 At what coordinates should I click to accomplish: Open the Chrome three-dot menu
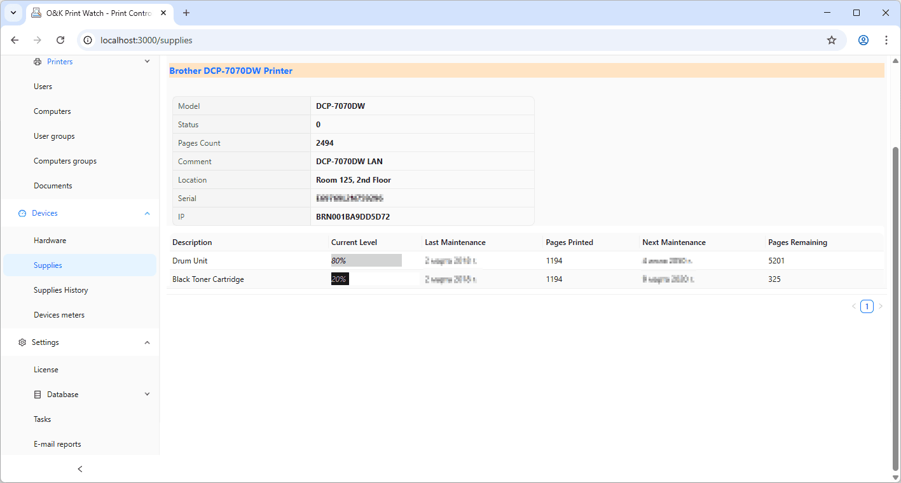click(x=886, y=39)
